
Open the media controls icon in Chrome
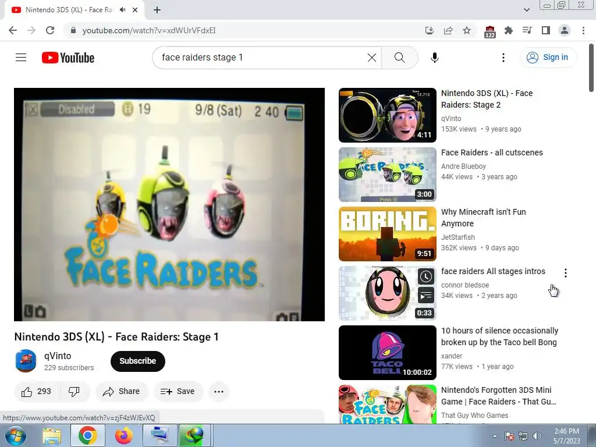click(527, 30)
